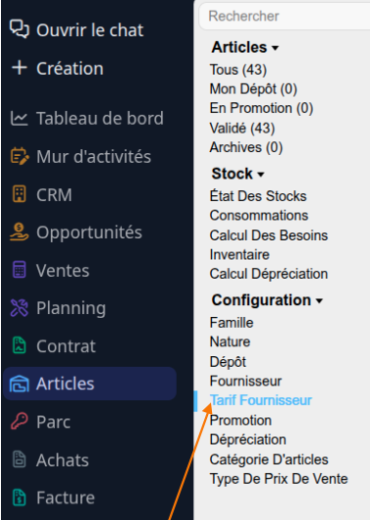Click the chat bubbles icon
Viewport: 370px width, 520px height.
[20, 29]
